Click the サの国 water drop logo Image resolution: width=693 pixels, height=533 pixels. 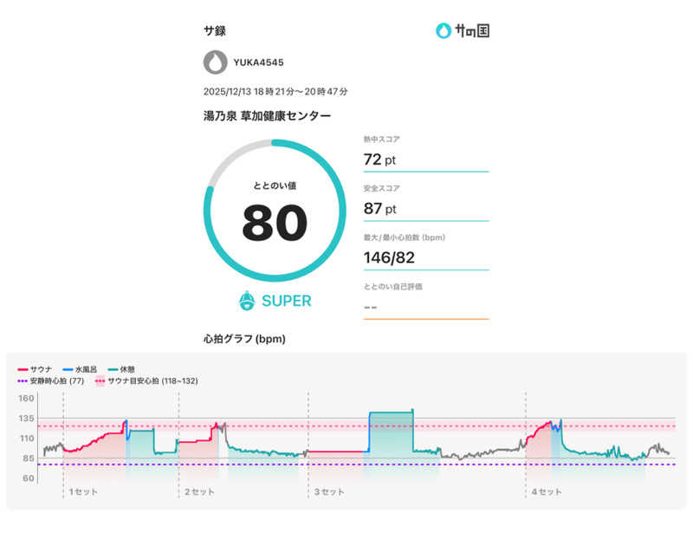pos(444,30)
